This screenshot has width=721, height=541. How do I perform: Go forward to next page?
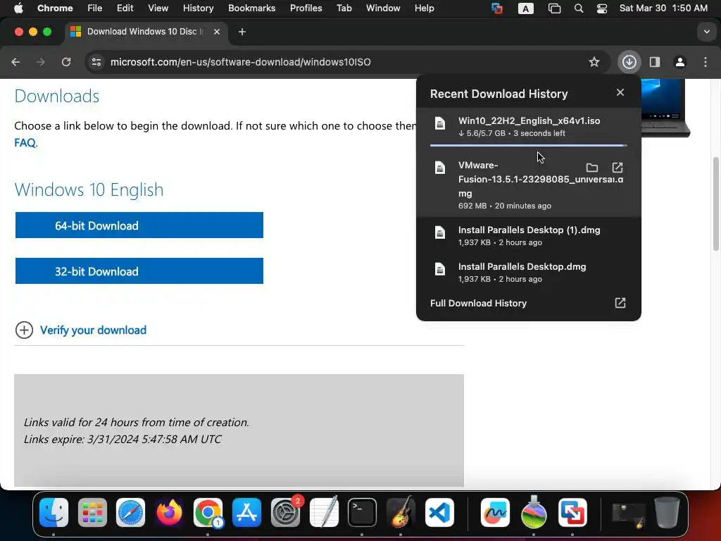tap(41, 62)
